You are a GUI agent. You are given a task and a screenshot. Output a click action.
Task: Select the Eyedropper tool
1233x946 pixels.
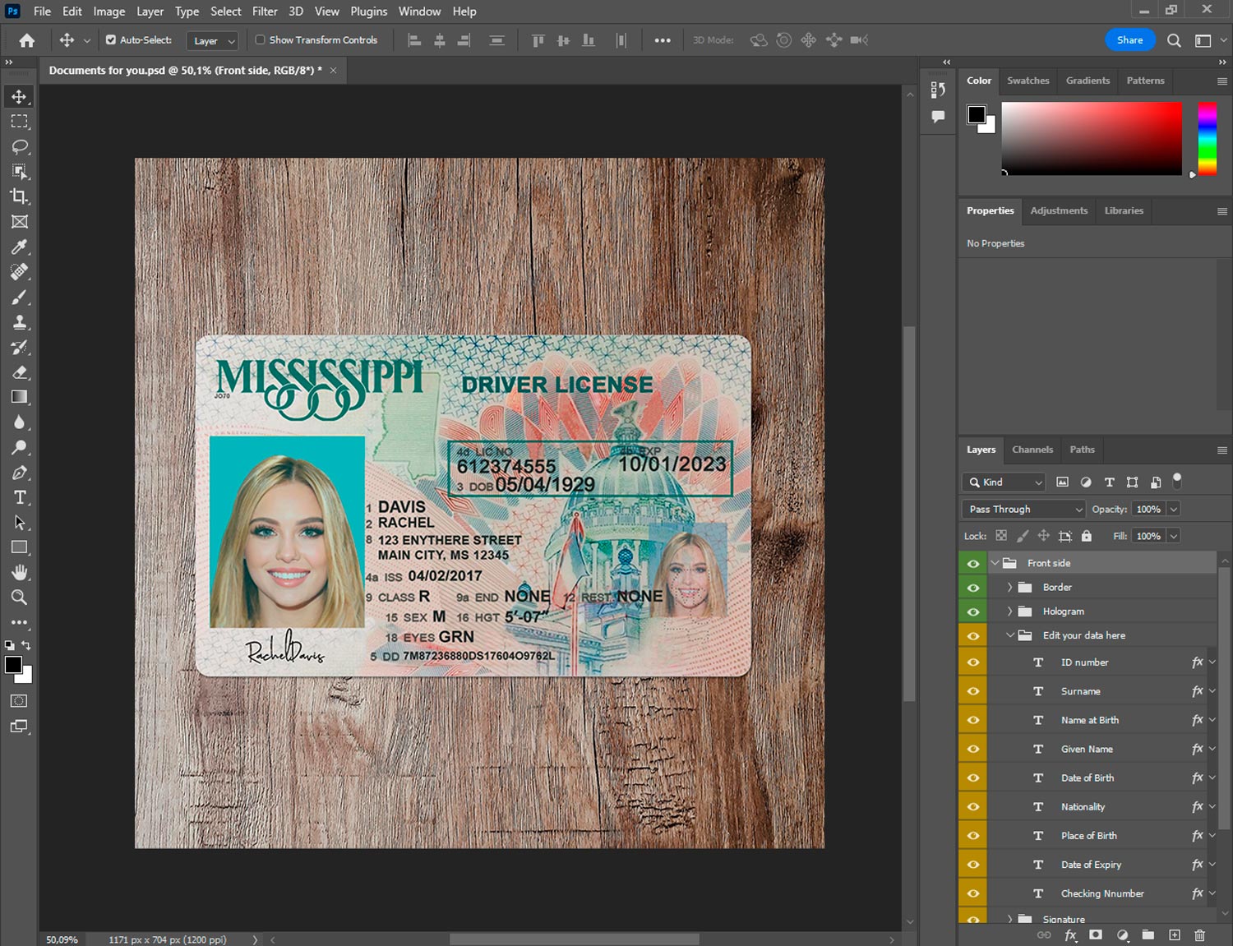tap(19, 247)
